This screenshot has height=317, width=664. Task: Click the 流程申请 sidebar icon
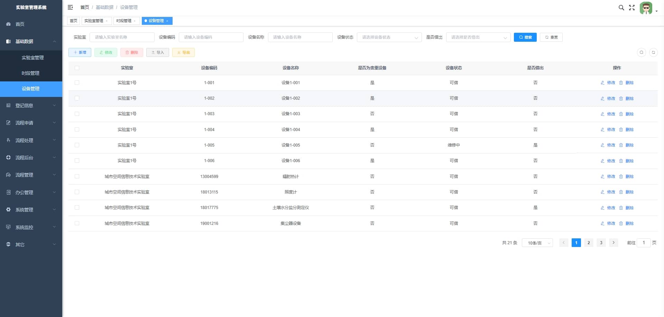coord(8,123)
